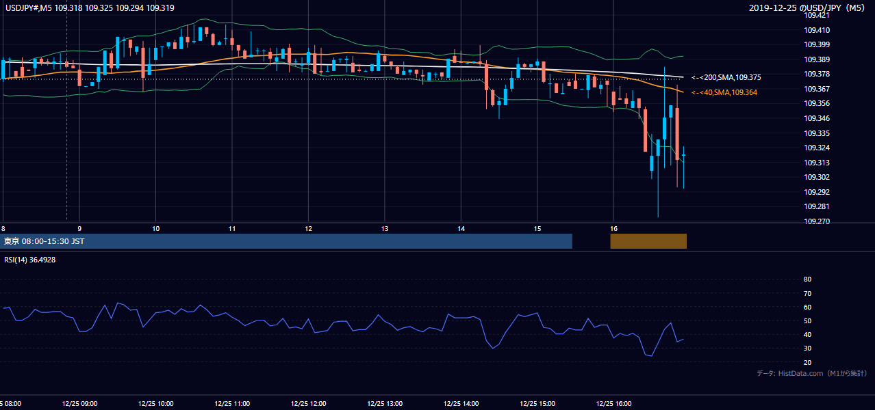Click the RSI scale value 50
This screenshot has height=410, width=875.
pyautogui.click(x=807, y=320)
